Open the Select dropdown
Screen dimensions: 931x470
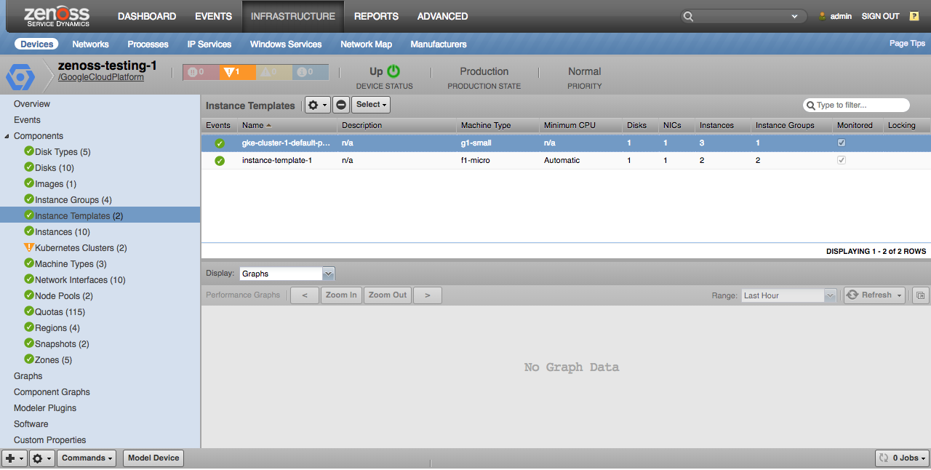tap(371, 105)
